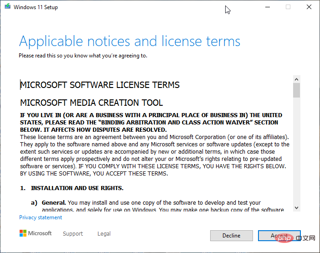Viewport: 320px width, 253px height.
Task: Open the Legal link
Action: point(104,233)
